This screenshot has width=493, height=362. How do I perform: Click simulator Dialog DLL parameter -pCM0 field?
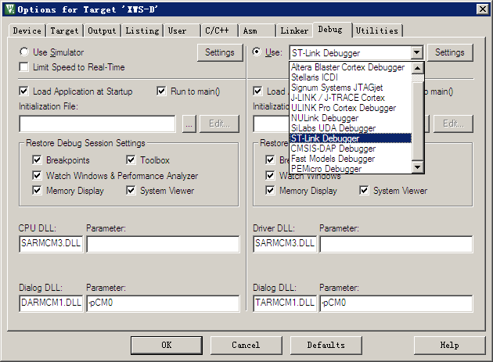(x=163, y=303)
